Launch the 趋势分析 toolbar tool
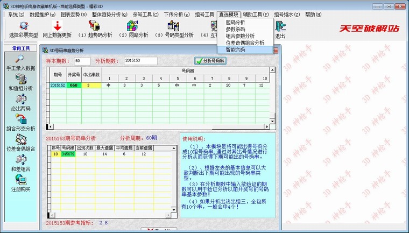 point(94,26)
